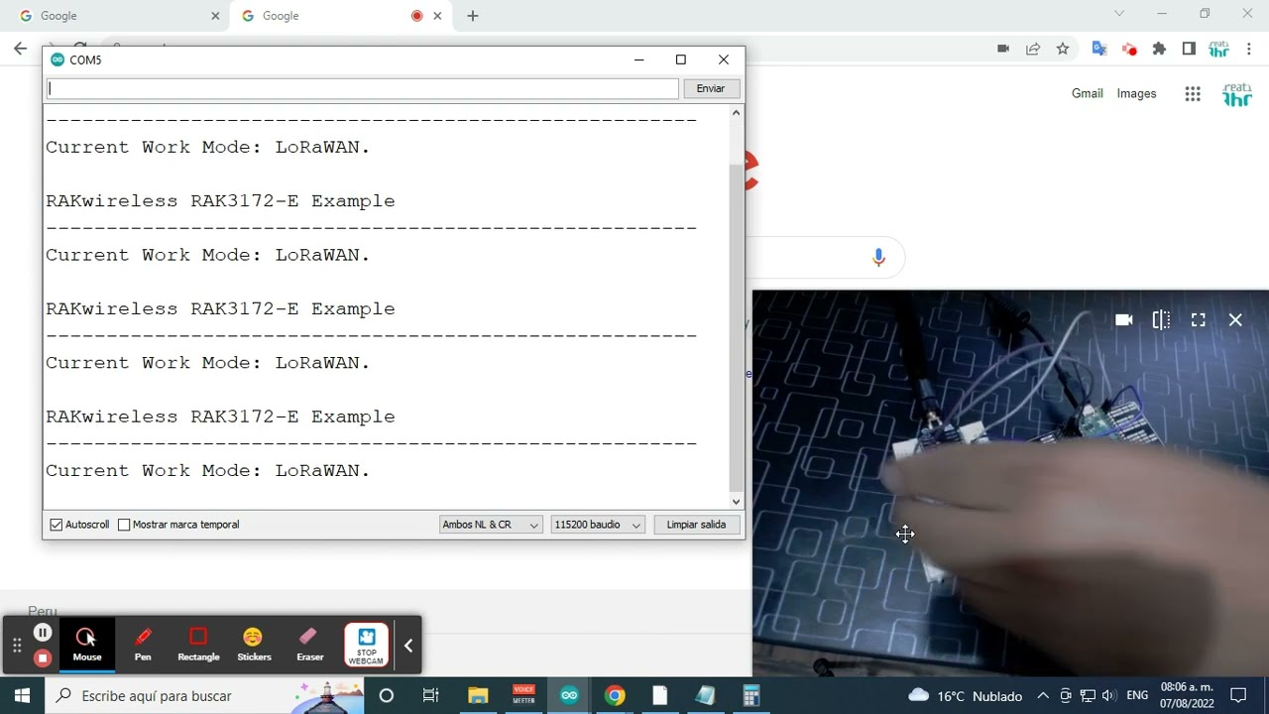Select the Eraser tool

(x=309, y=644)
